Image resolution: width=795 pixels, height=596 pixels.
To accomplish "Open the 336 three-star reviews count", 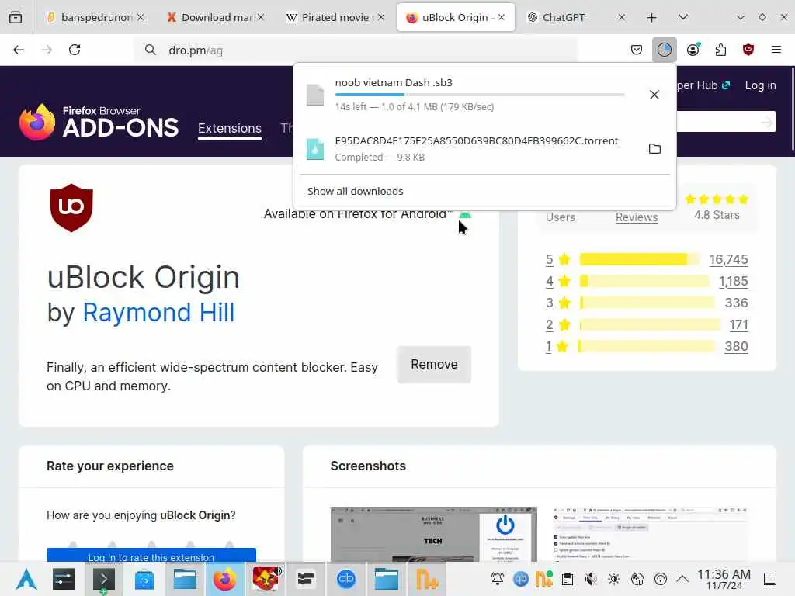I will point(736,303).
